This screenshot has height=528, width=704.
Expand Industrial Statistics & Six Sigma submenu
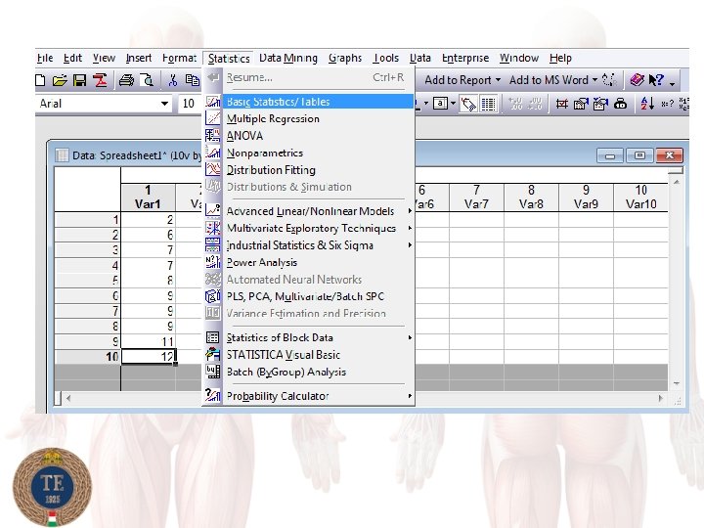pos(410,245)
